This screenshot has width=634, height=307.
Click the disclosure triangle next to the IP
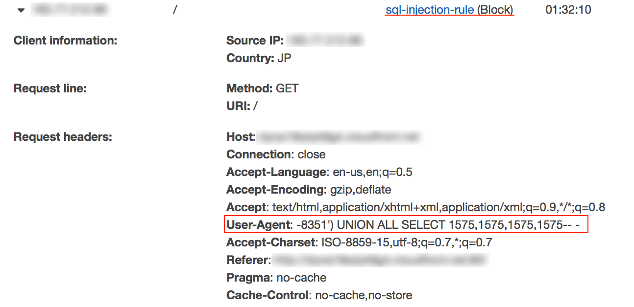(21, 9)
